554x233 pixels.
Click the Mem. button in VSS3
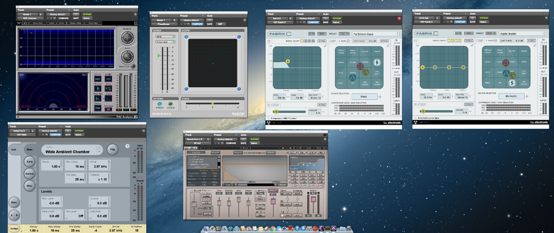click(14, 203)
